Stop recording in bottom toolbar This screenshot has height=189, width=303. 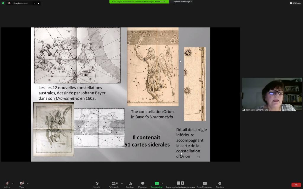182,183
